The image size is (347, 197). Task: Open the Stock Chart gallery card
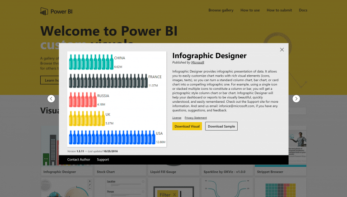point(120,172)
